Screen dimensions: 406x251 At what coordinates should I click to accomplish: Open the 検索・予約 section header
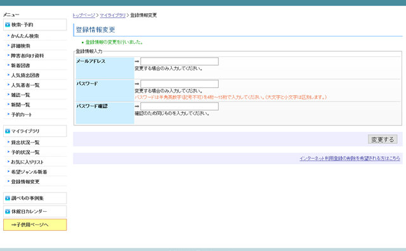point(35,25)
